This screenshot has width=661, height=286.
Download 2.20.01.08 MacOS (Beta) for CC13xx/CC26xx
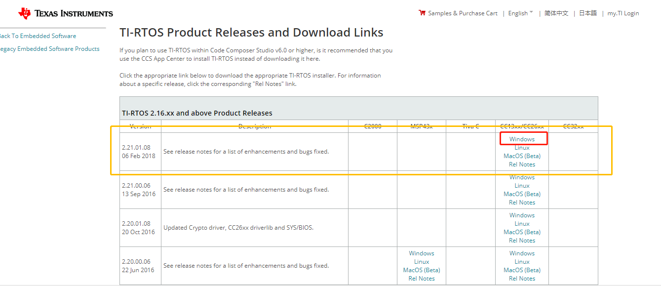tap(522, 232)
